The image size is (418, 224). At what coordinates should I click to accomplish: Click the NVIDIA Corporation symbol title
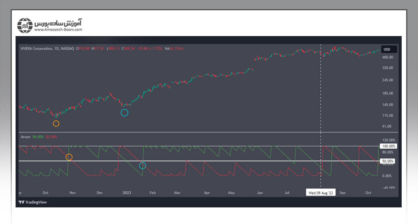point(36,49)
